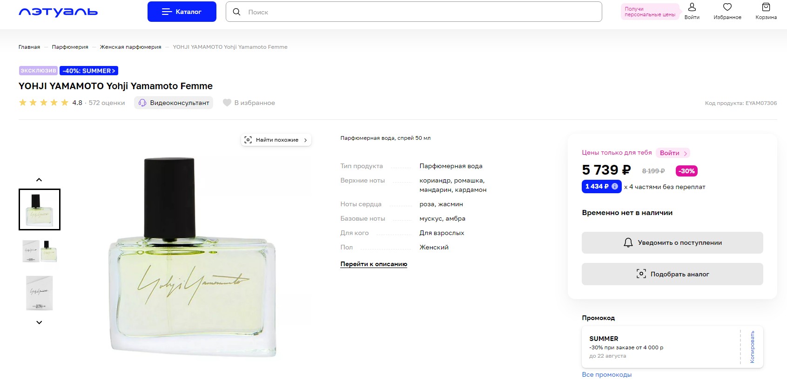The height and width of the screenshot is (386, 787).
Task: Click the price 5 739 ₽
Action: 606,170
